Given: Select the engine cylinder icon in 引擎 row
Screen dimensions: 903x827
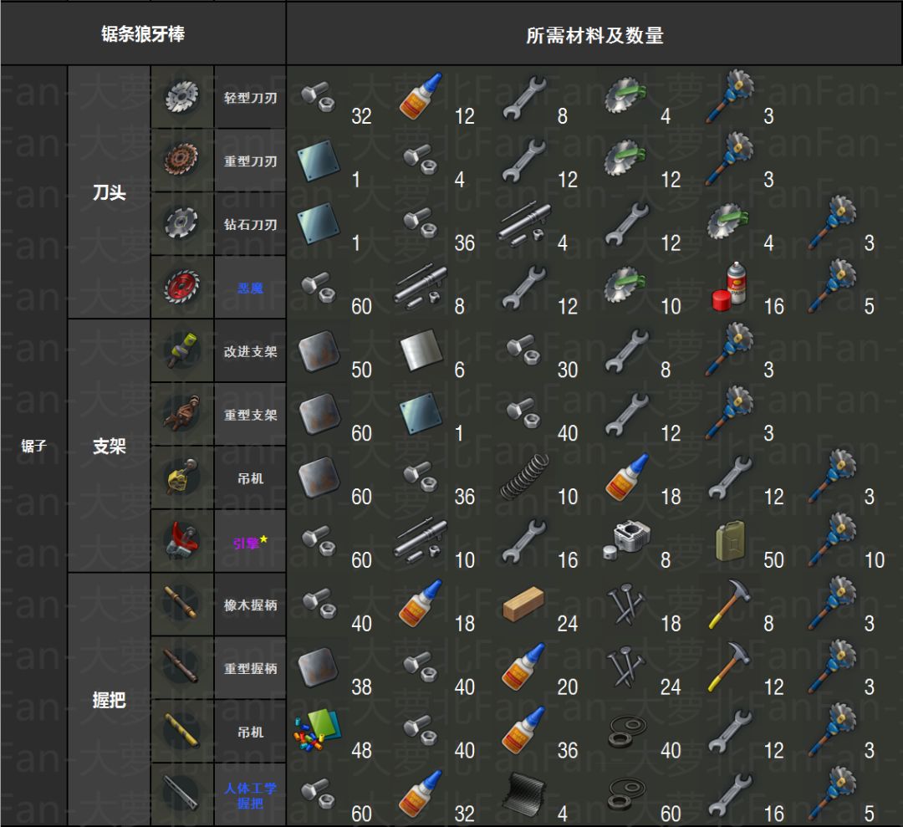Looking at the screenshot, I should (x=626, y=540).
